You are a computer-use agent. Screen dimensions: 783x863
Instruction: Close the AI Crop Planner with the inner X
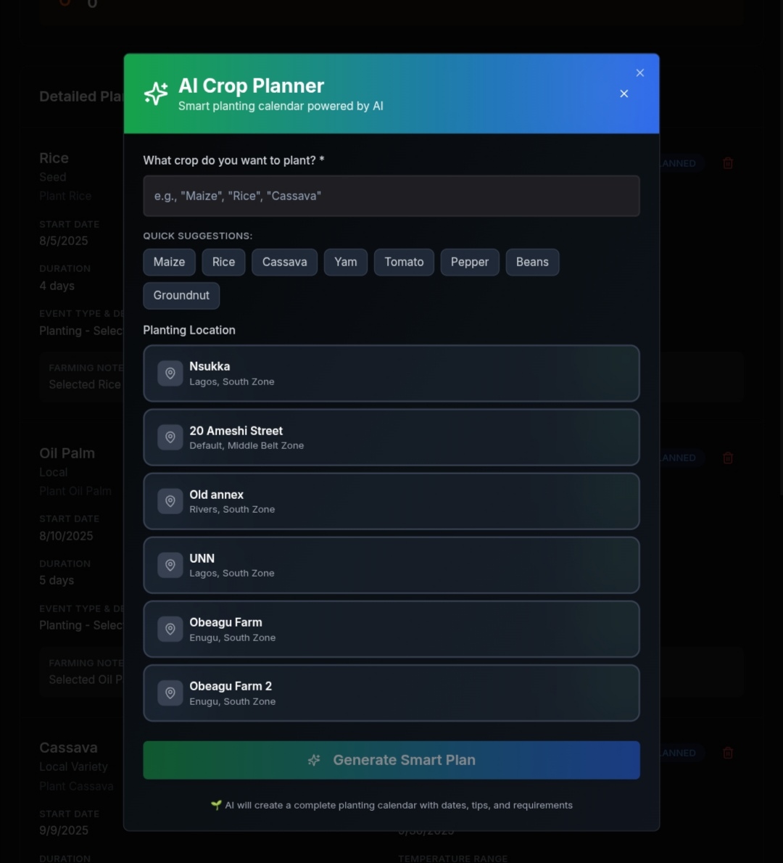coord(624,94)
